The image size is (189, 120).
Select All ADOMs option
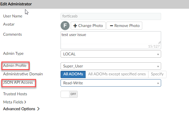(x=73, y=74)
